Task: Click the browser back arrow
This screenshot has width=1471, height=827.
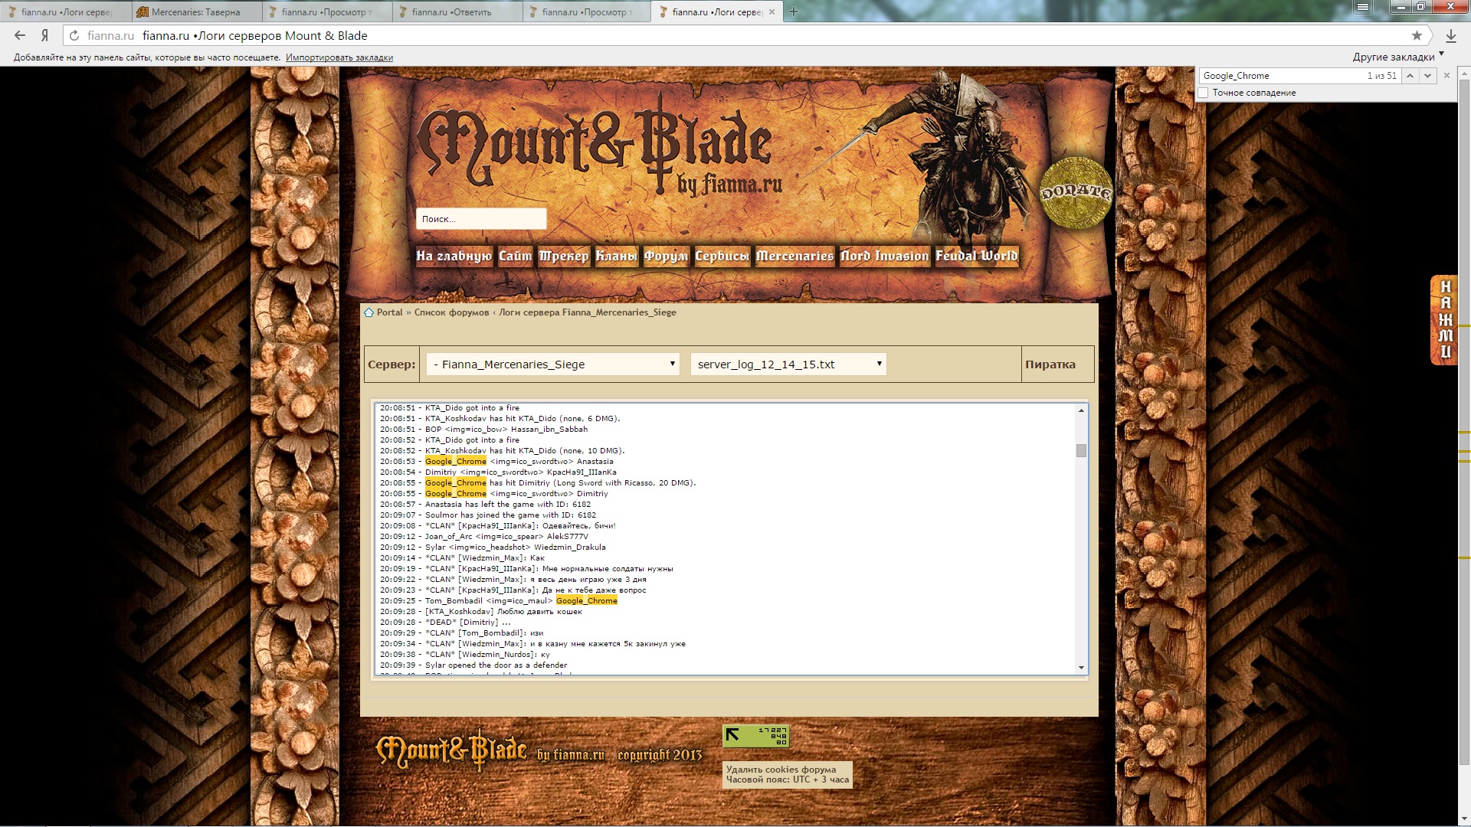Action: [x=20, y=35]
